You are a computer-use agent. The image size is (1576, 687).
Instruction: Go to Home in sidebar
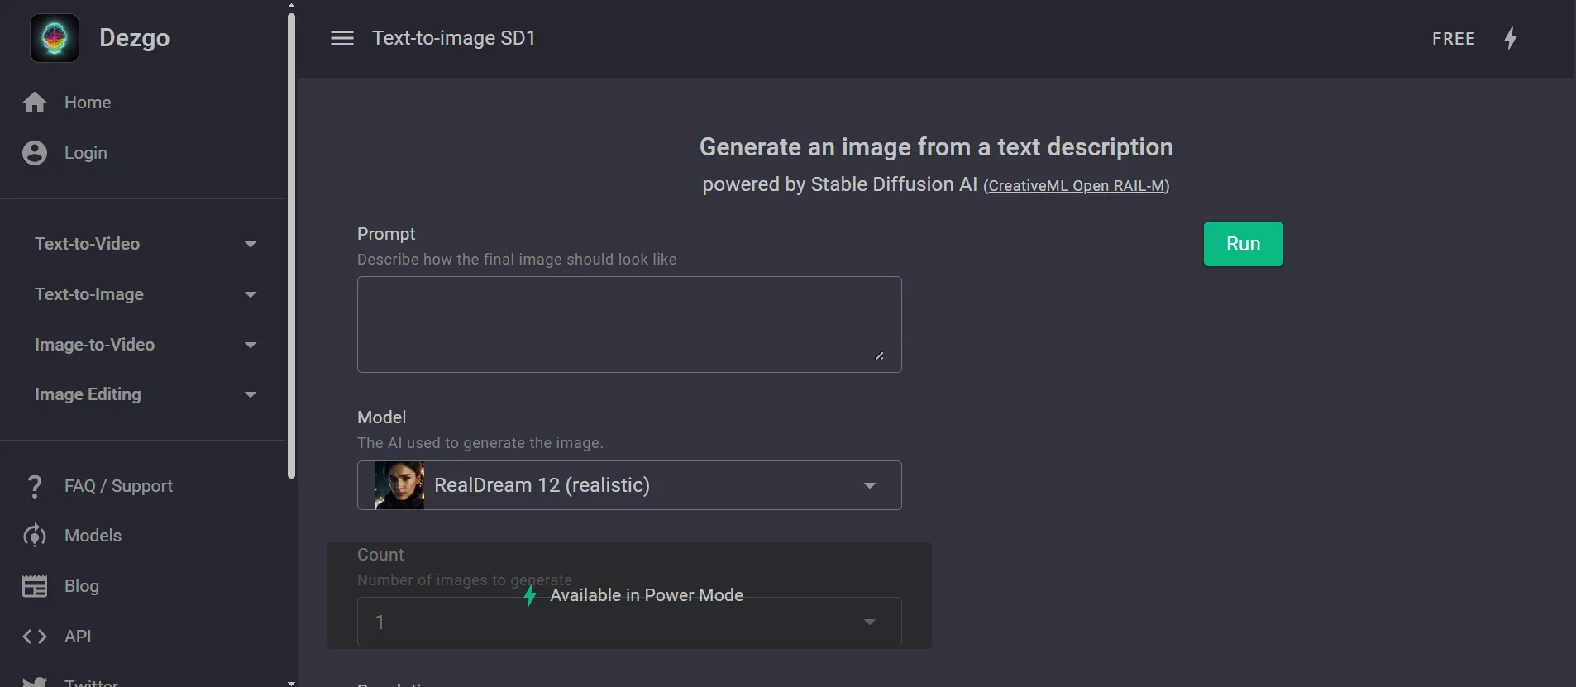88,103
